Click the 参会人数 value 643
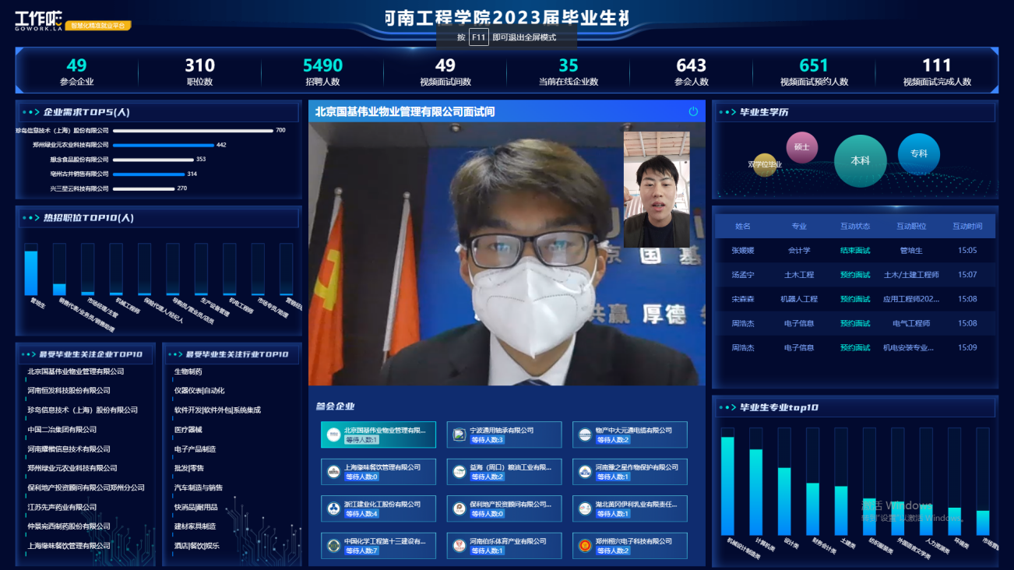The width and height of the screenshot is (1014, 570). tap(691, 65)
